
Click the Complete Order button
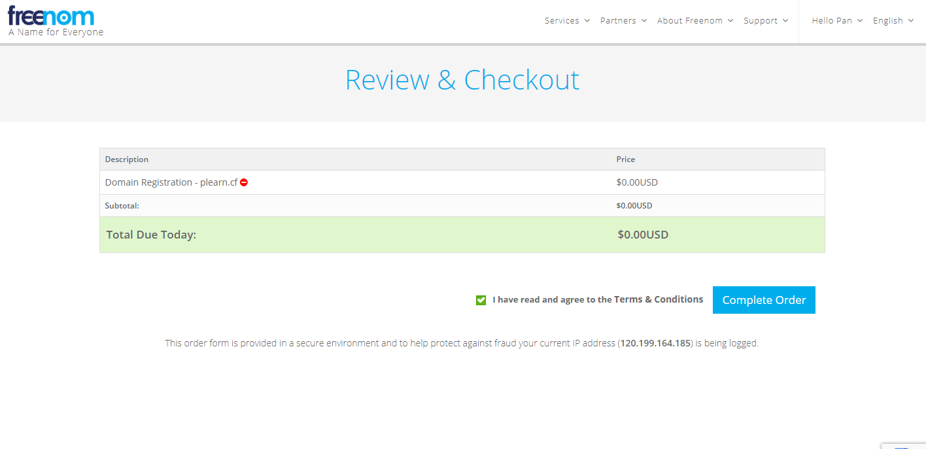[x=764, y=300]
